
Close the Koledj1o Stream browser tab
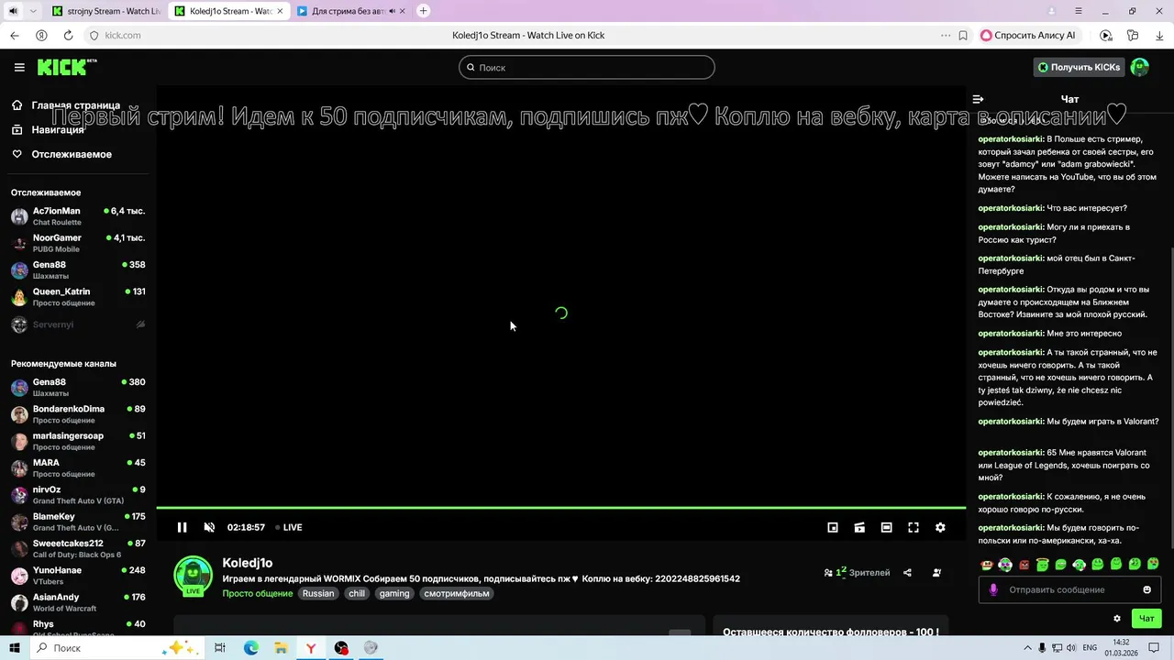click(x=280, y=11)
